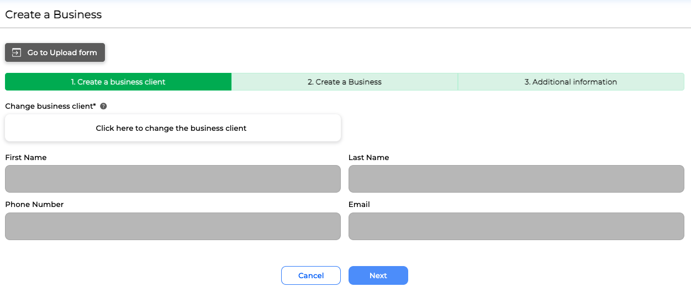
Task: Click the 'Last Name' field label
Action: point(368,157)
